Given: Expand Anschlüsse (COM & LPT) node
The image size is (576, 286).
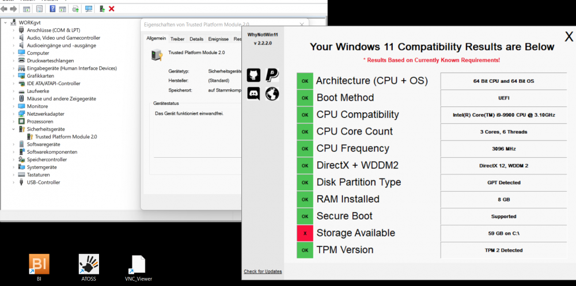Looking at the screenshot, I should tap(14, 30).
